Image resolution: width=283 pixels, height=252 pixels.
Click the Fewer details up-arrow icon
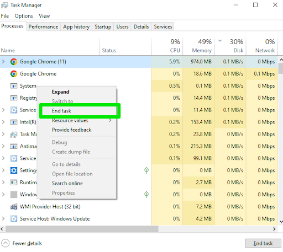[x=6, y=243]
